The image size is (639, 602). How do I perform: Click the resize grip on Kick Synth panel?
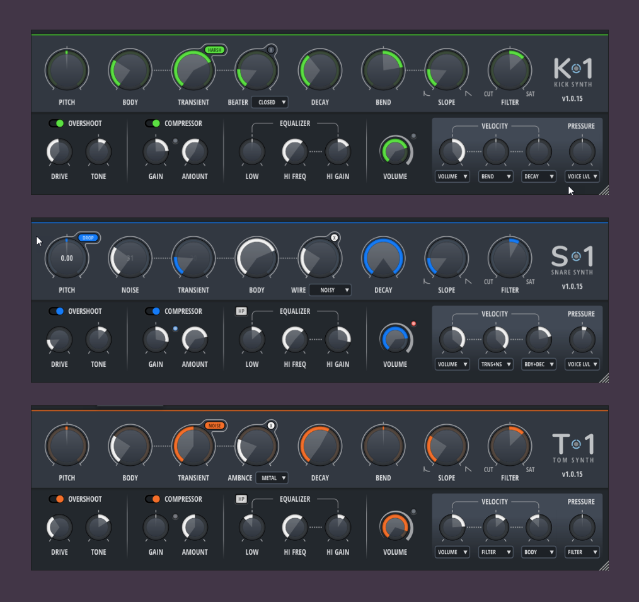[603, 190]
